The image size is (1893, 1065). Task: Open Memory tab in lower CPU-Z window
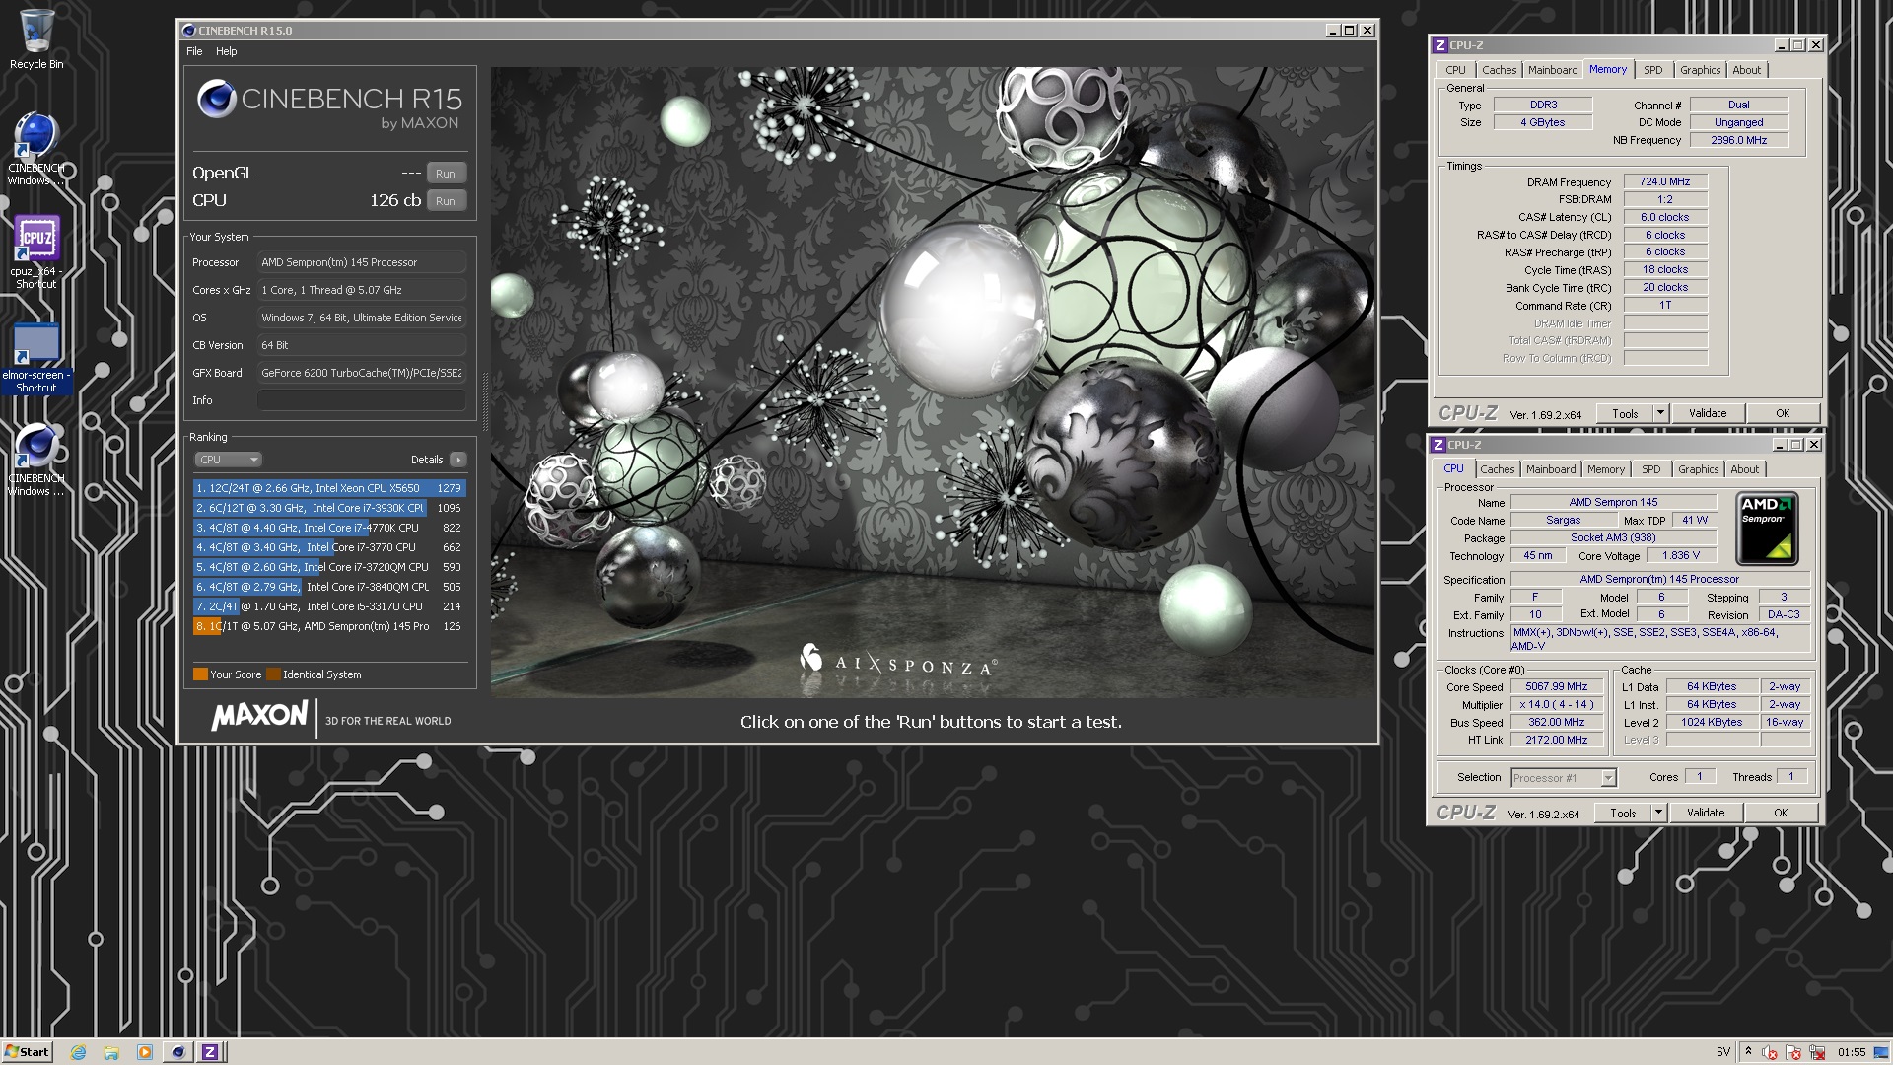[x=1606, y=469]
